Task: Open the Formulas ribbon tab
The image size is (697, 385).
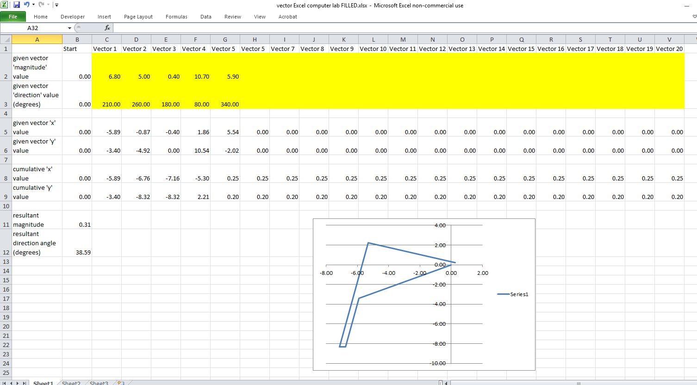Action: 176,17
